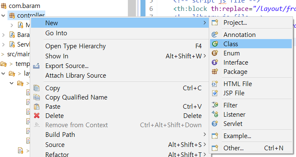Choose Other... to open wizards
The image size is (296, 157).
click(251, 148)
